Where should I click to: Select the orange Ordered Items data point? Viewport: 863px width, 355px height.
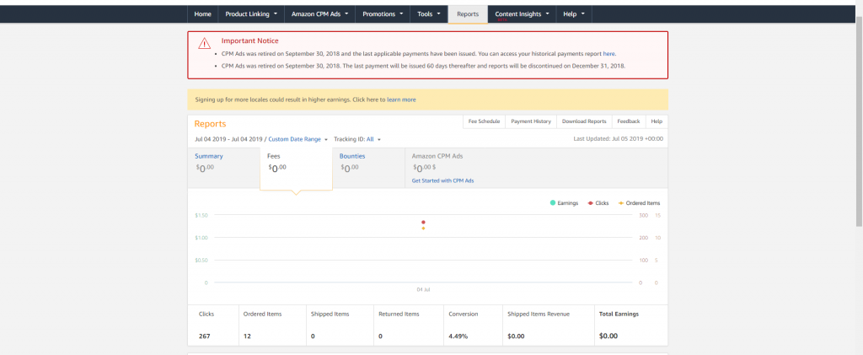tap(423, 228)
